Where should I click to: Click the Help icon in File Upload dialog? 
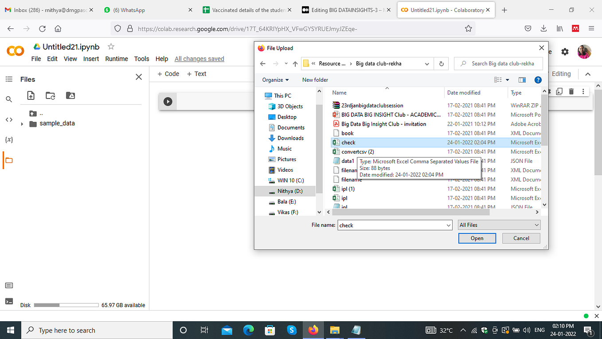(x=538, y=80)
